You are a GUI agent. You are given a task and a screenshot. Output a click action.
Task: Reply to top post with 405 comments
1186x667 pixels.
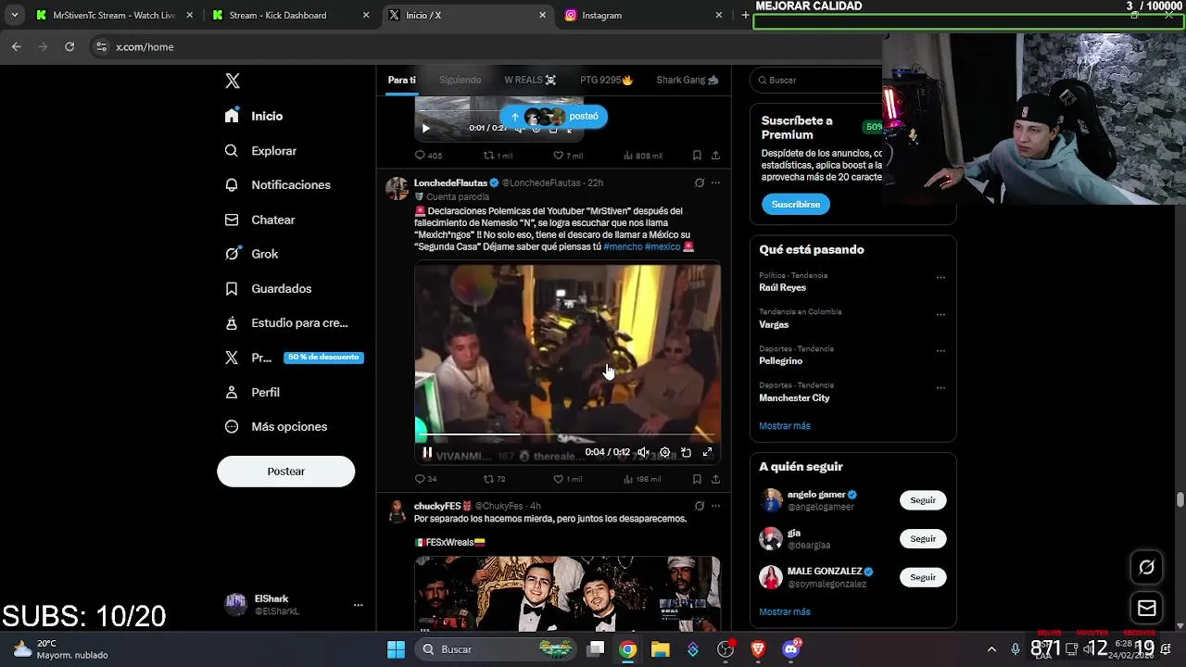[x=428, y=156]
